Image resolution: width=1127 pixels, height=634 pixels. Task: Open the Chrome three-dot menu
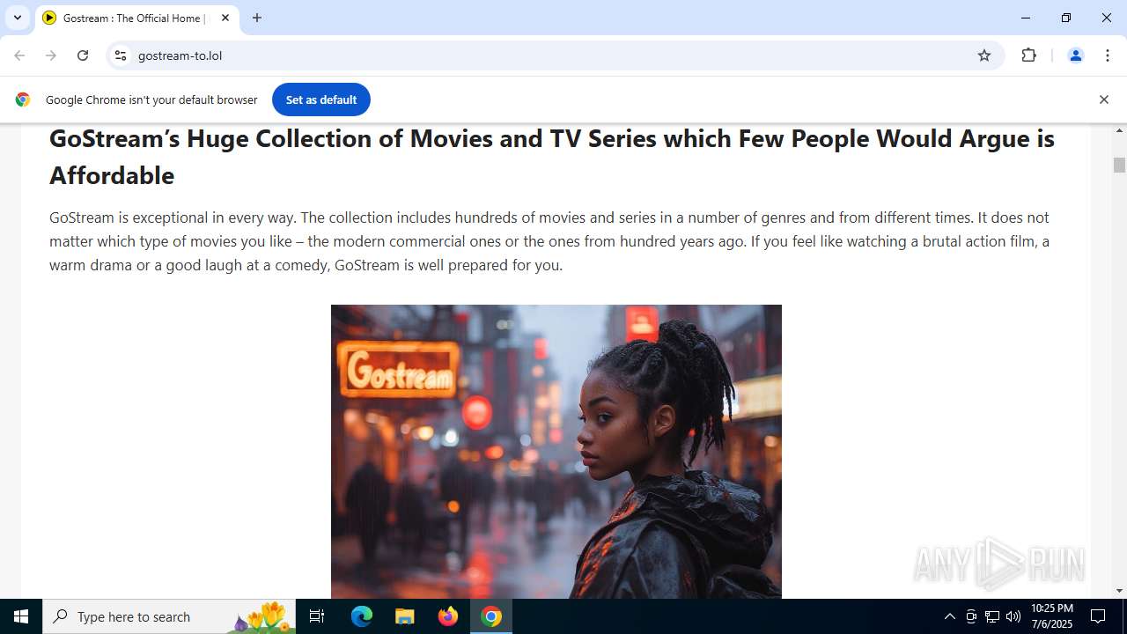coord(1108,55)
